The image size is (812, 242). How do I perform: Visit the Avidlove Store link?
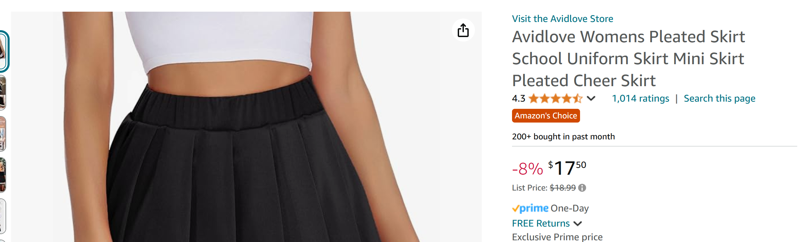tap(563, 19)
